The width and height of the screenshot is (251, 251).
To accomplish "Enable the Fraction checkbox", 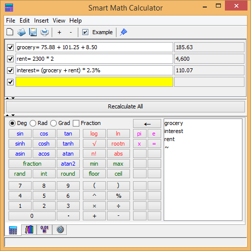I will [76, 123].
